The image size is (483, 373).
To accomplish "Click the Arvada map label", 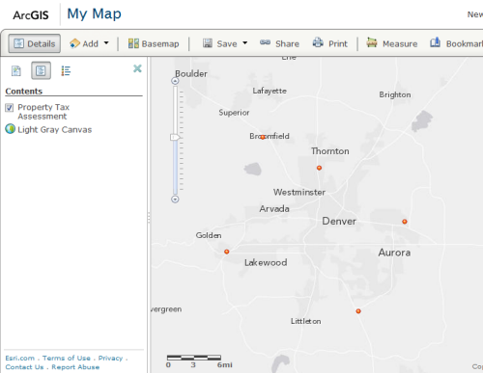I will click(x=274, y=209).
